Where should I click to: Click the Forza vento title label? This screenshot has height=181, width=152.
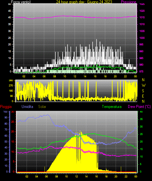click(21, 2)
